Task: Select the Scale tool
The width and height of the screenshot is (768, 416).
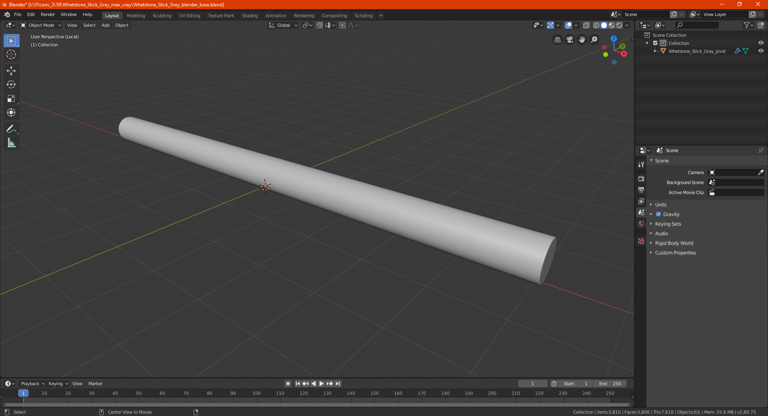Action: (11, 98)
